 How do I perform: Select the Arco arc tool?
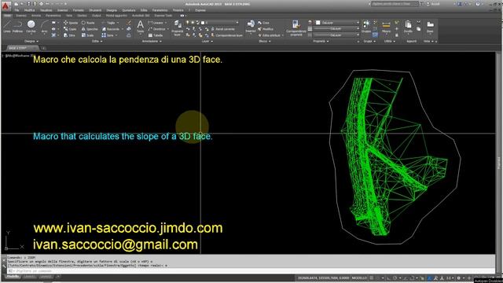pos(44,26)
